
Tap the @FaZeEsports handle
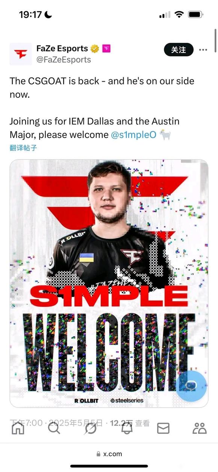(x=64, y=59)
